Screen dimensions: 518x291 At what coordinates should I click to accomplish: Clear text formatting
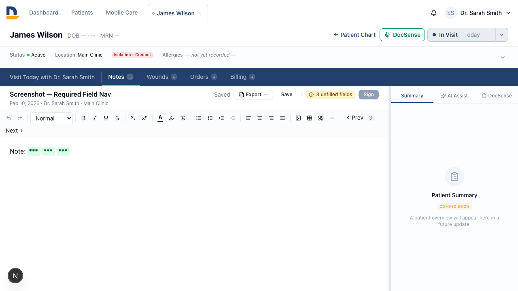coord(183,118)
